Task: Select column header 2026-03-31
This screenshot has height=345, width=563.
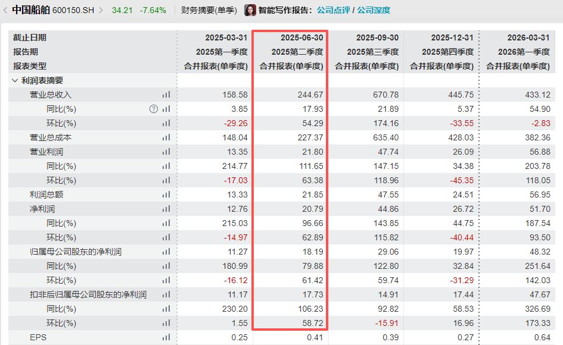Action: pos(528,37)
